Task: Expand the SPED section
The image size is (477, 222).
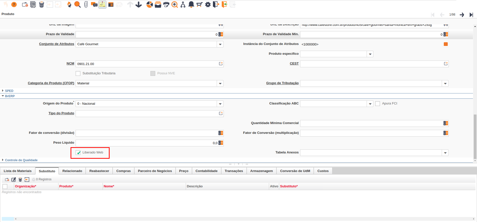Action: point(9,91)
